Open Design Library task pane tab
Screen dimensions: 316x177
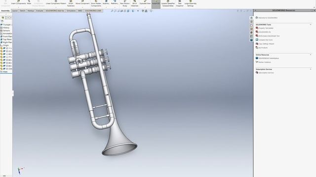tap(251, 22)
